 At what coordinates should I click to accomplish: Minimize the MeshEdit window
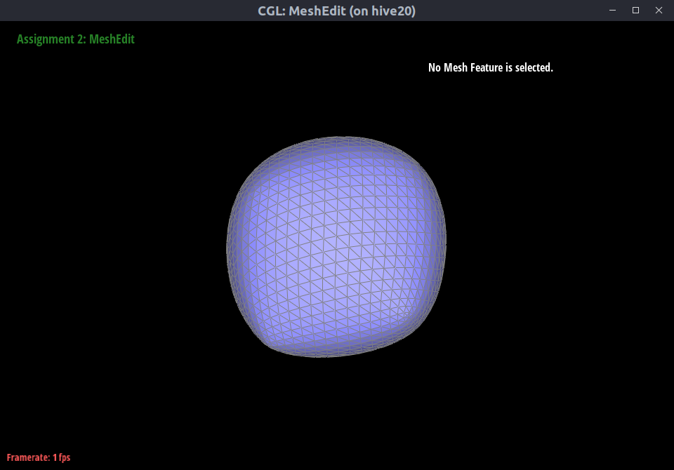(613, 11)
